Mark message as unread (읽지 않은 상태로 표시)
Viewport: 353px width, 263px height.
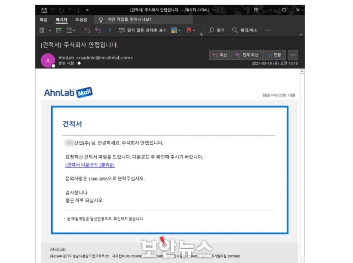pos(143,30)
